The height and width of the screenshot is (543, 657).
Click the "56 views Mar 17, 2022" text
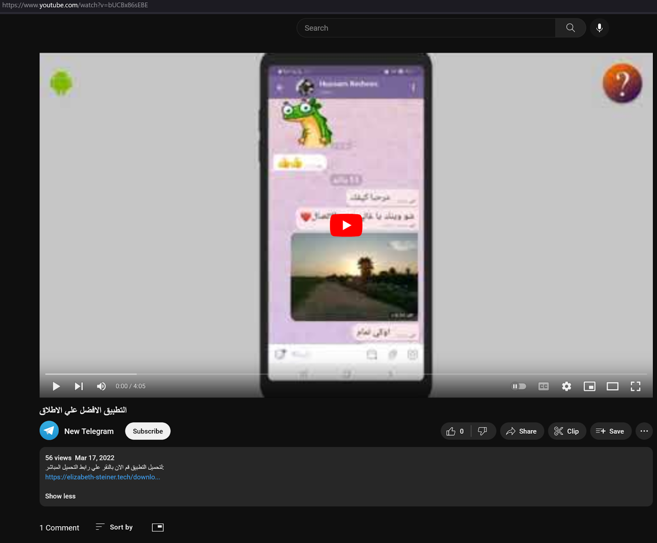pyautogui.click(x=80, y=458)
